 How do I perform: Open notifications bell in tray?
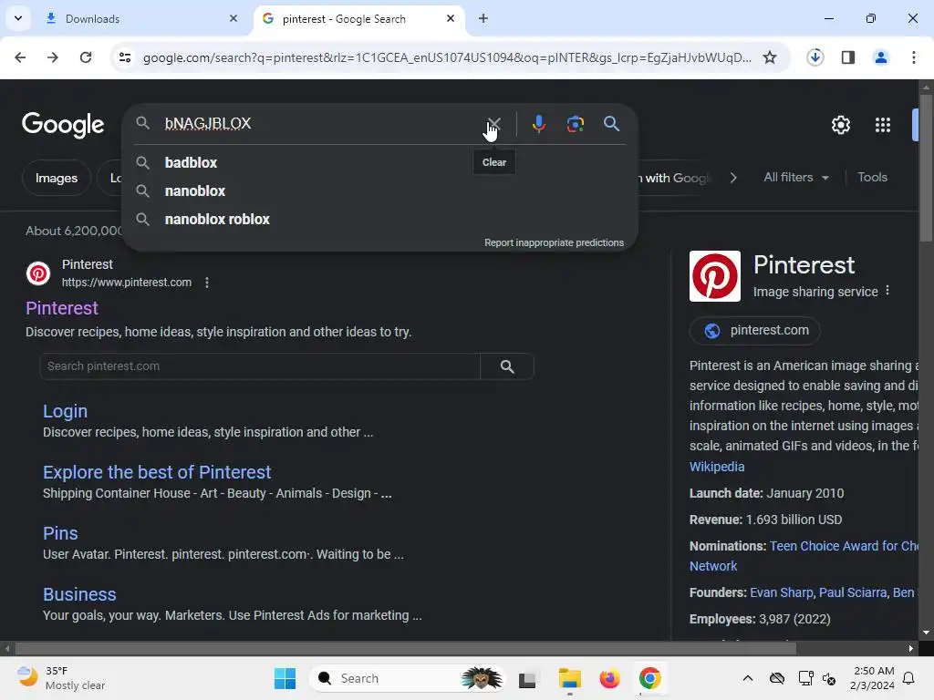[x=909, y=678]
